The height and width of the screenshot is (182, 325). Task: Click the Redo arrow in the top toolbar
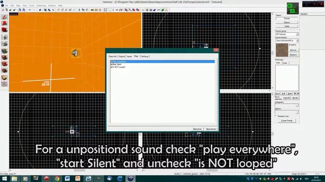34,10
